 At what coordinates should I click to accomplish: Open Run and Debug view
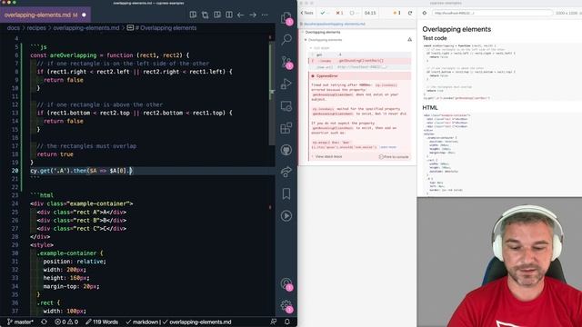286,84
